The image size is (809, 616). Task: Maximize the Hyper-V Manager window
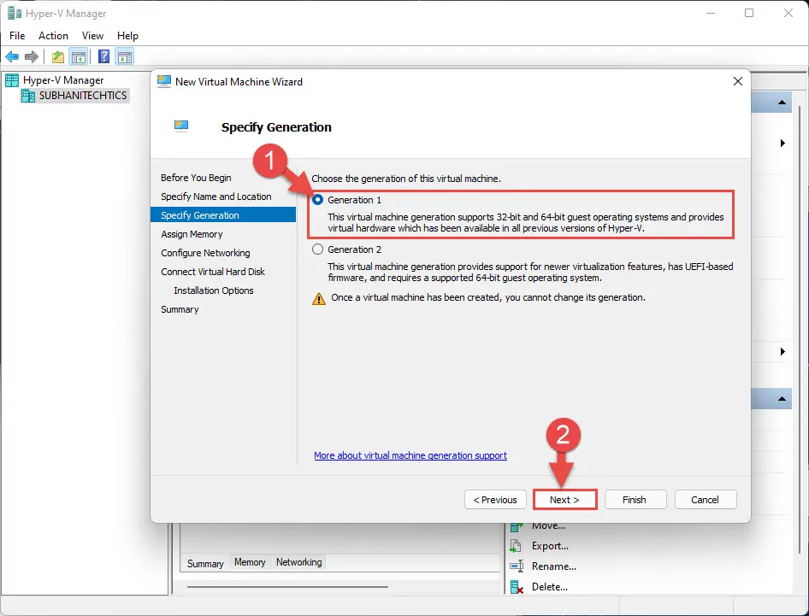click(x=749, y=13)
